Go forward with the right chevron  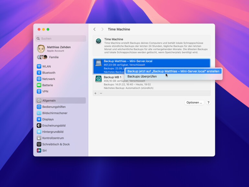click(103, 29)
